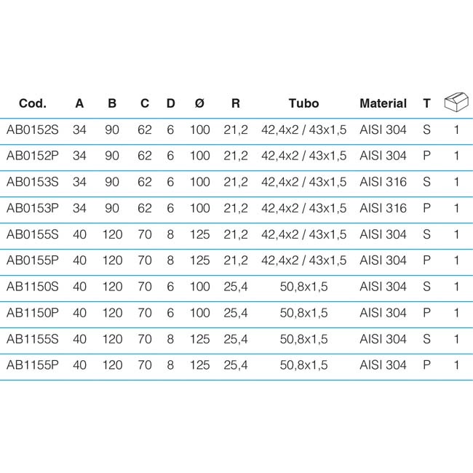
Task: Click the T column header
Action: (426, 103)
